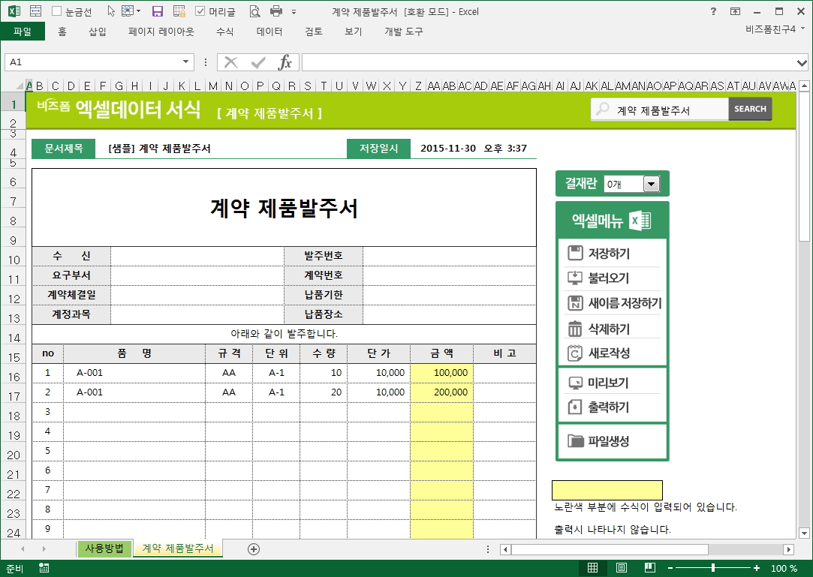Image resolution: width=813 pixels, height=577 pixels.
Task: Switch to Page Layout view in status bar
Action: (621, 568)
